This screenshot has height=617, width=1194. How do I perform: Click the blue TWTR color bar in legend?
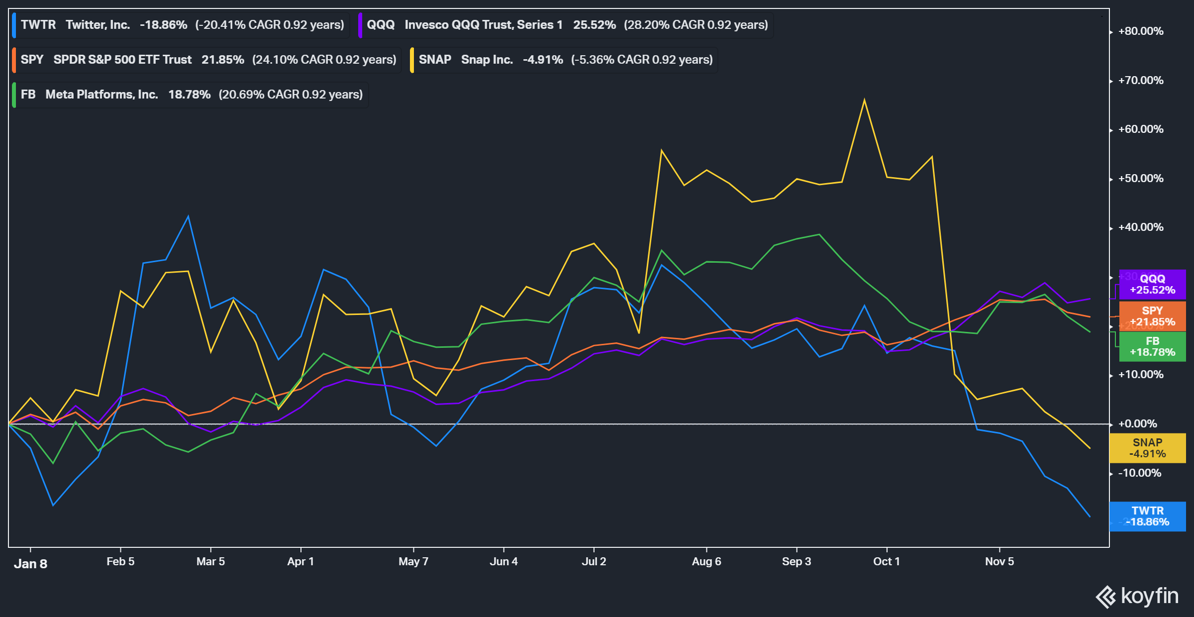click(x=14, y=25)
